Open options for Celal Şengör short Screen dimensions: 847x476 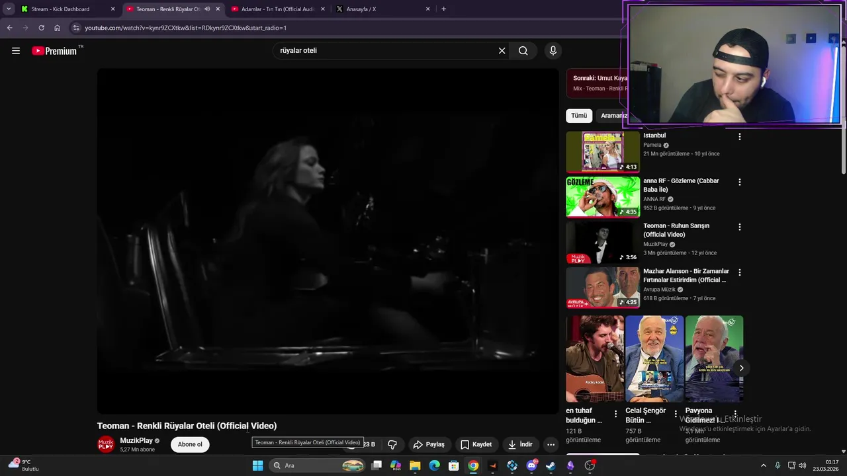(676, 415)
